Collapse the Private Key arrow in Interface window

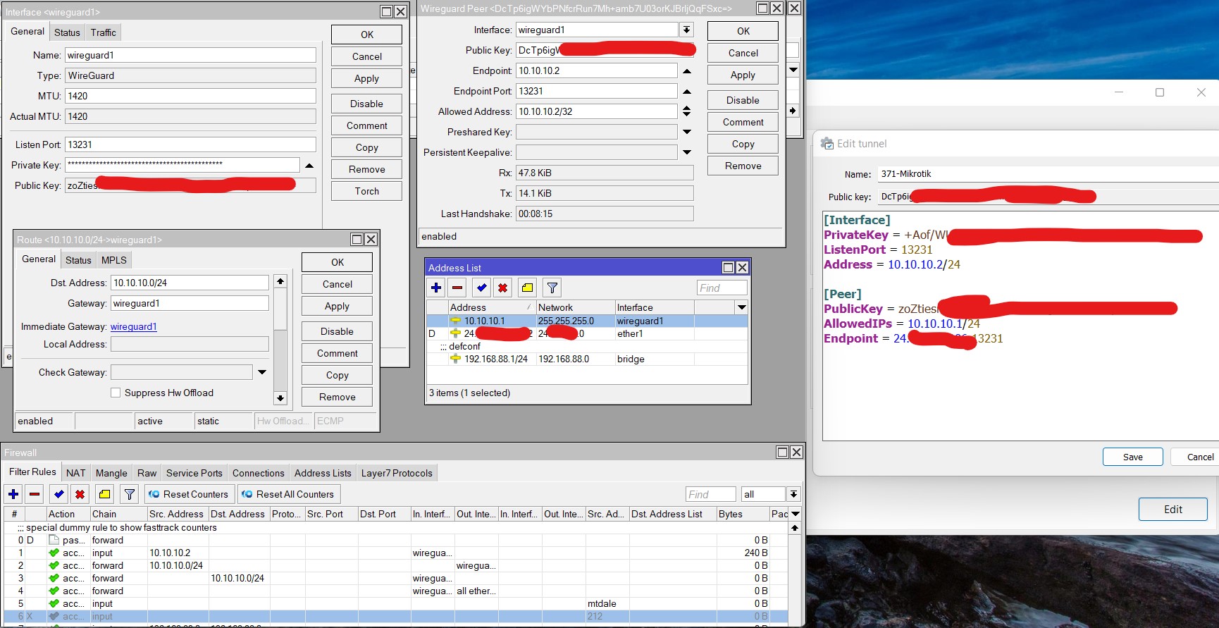(309, 165)
